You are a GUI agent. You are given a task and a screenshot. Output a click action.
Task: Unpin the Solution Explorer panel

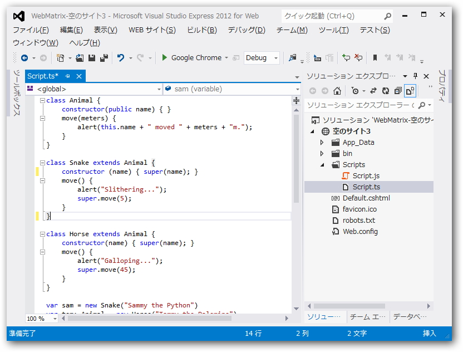tap(415, 76)
